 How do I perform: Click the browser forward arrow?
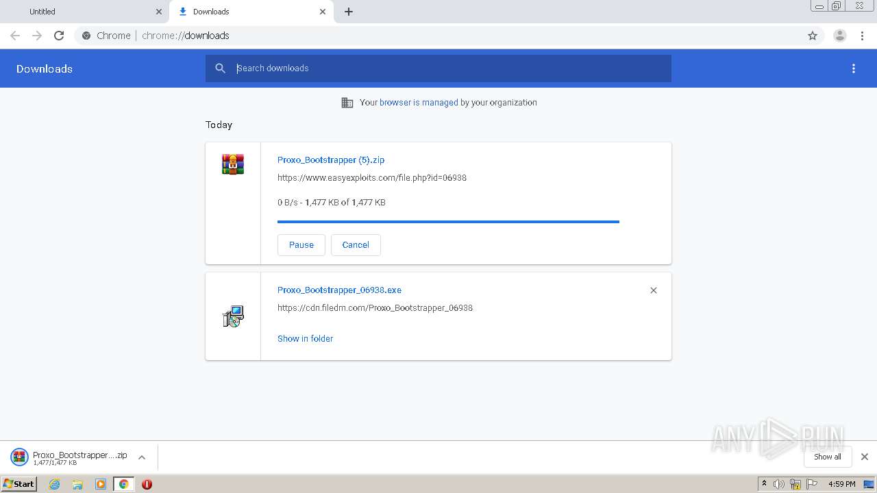37,36
